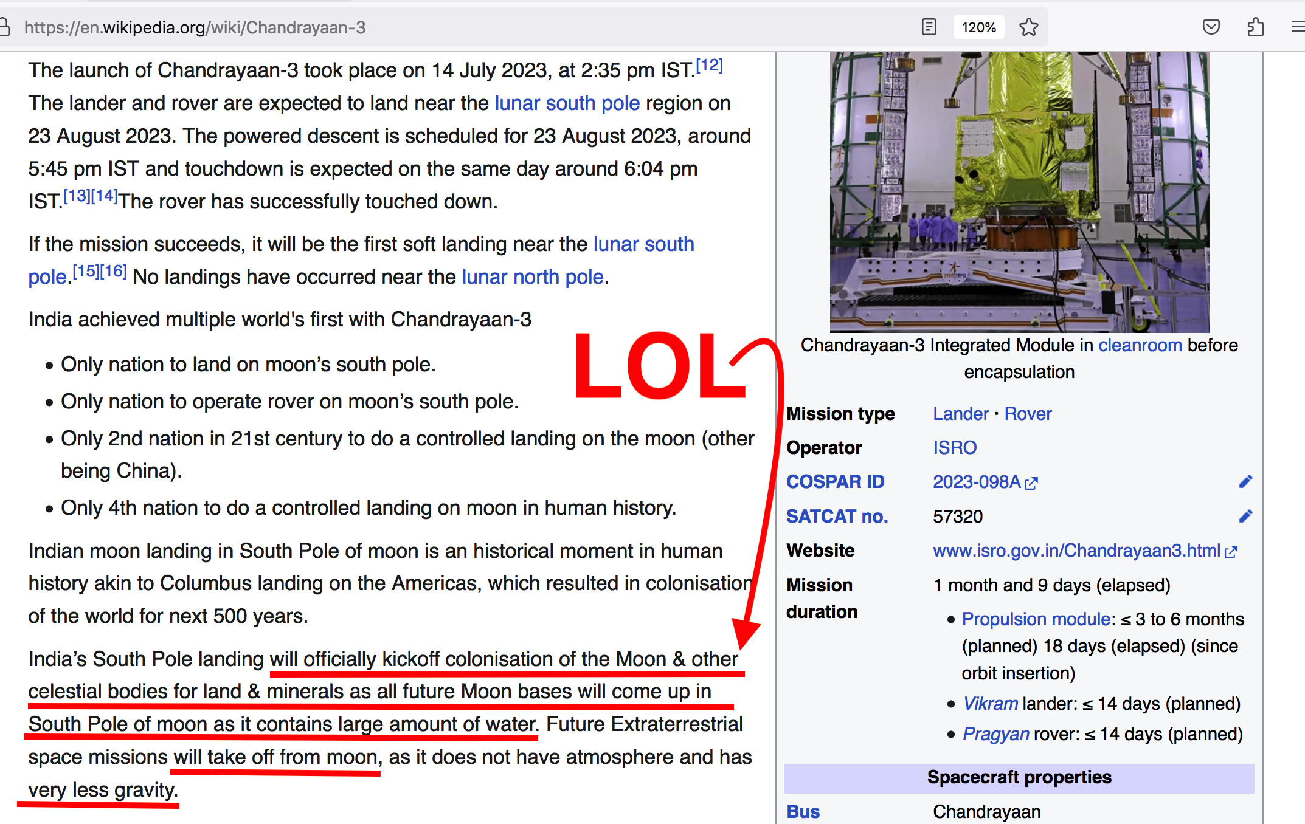Open the Extensions puzzle icon
The width and height of the screenshot is (1305, 824).
(x=1255, y=27)
